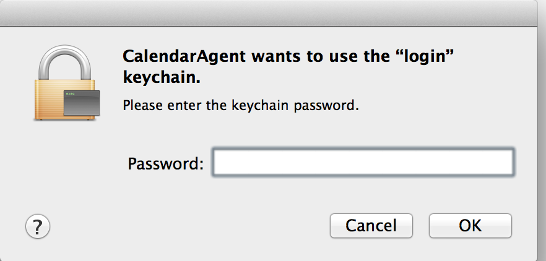Image resolution: width=546 pixels, height=261 pixels.
Task: Open help with the question mark button
Action: point(37,226)
